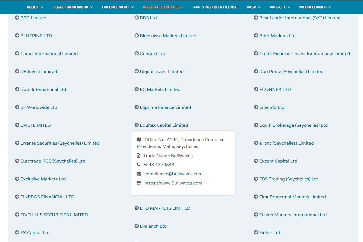Click the arrow icon beside BBG Limited
Screen dimensions: 363x242
tap(17, 18)
